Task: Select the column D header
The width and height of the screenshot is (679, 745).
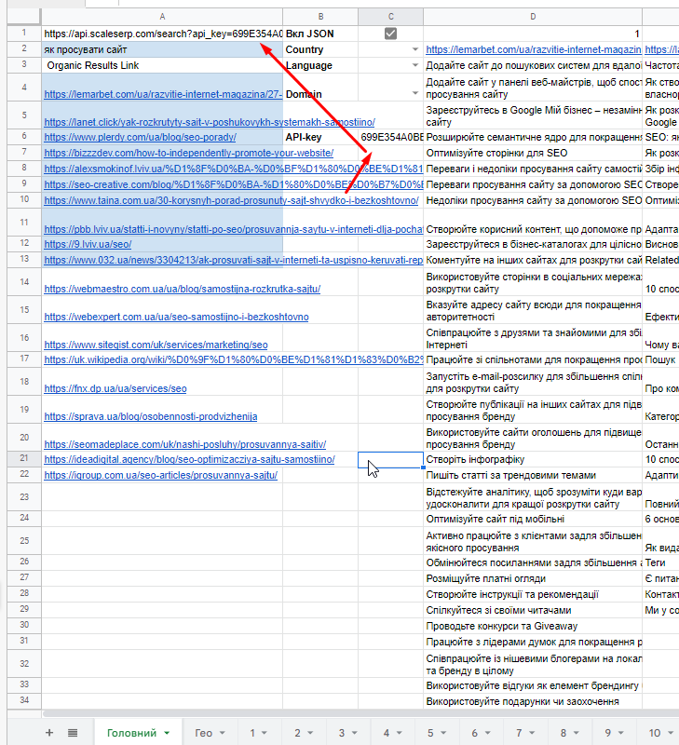Action: [x=532, y=16]
